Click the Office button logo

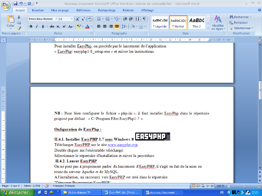(x=6, y=6)
